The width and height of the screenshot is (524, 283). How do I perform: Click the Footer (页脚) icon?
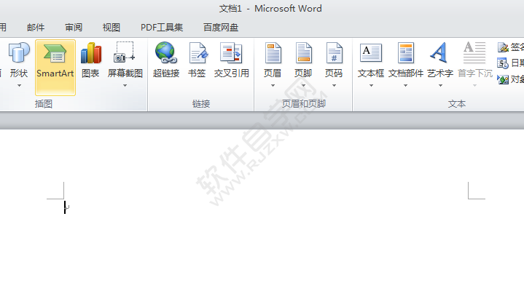(x=303, y=52)
